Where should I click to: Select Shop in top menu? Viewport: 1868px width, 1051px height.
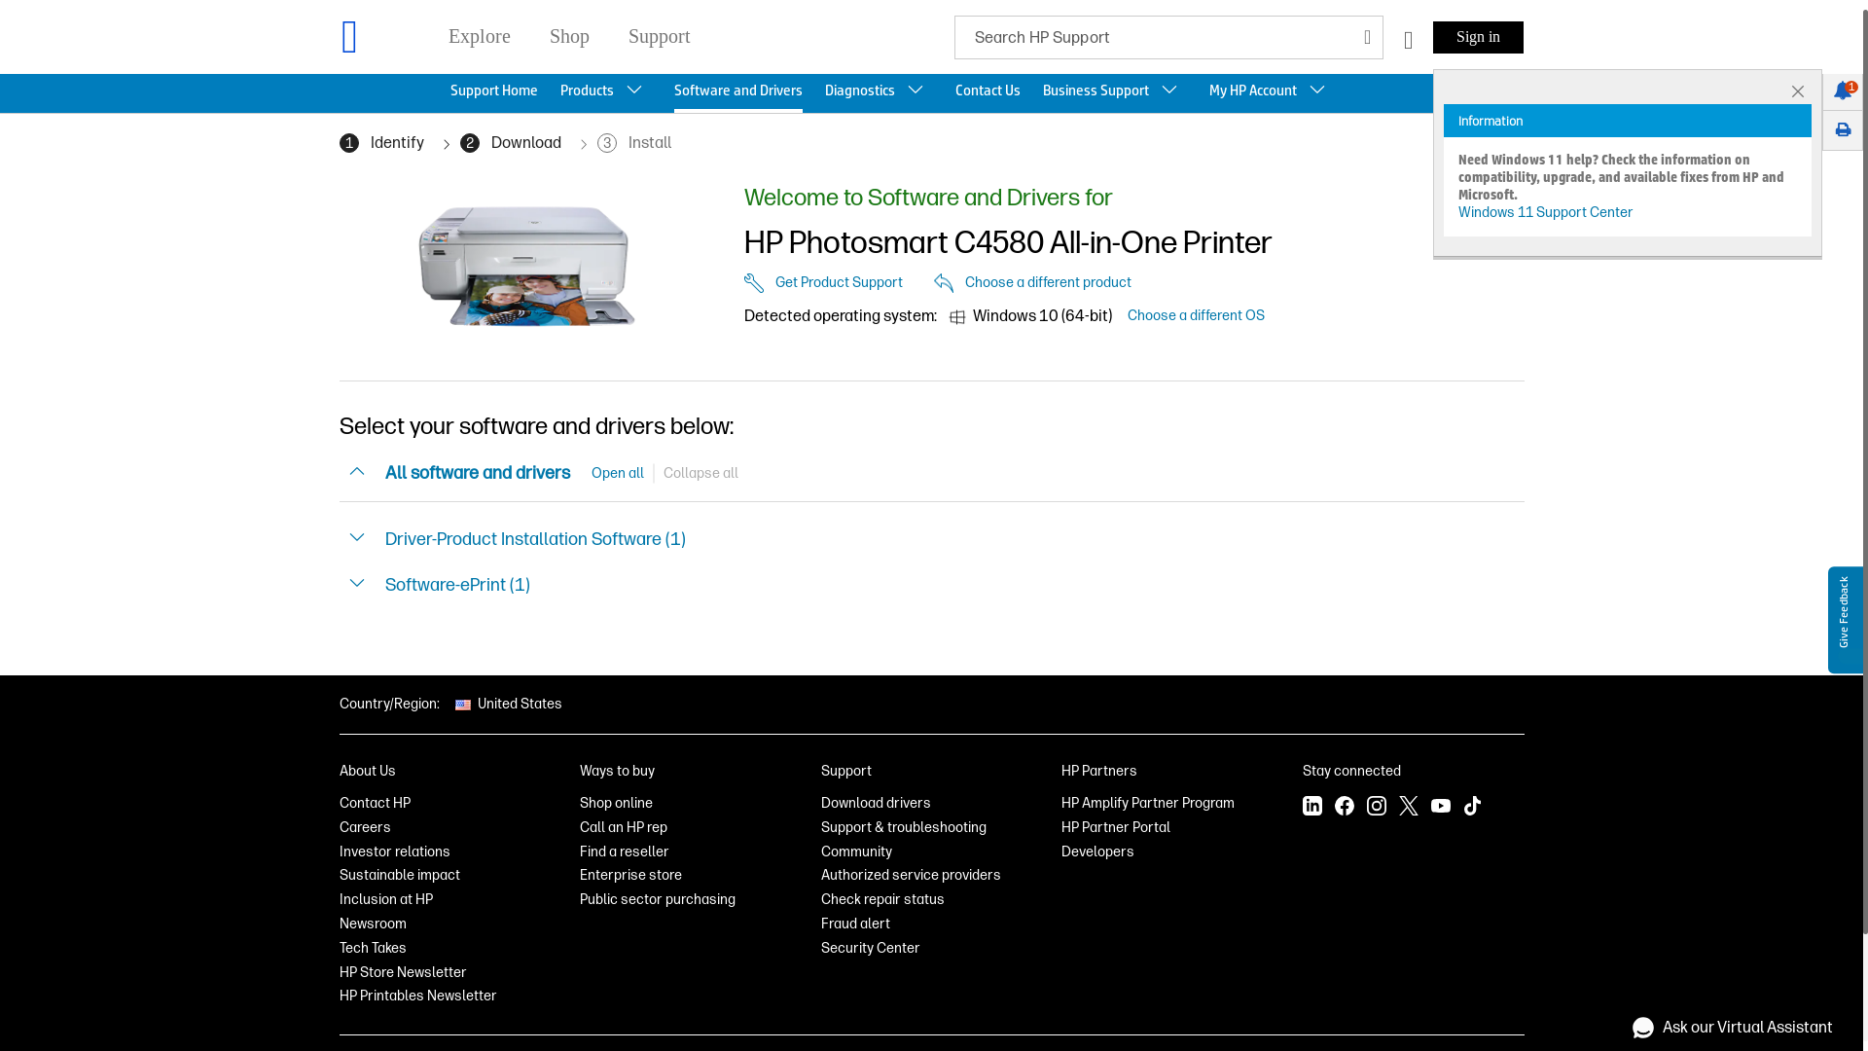(569, 36)
